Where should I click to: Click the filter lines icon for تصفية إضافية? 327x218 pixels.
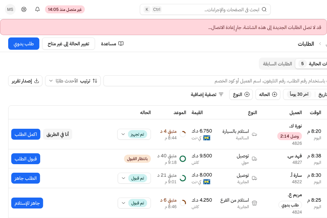(x=221, y=94)
